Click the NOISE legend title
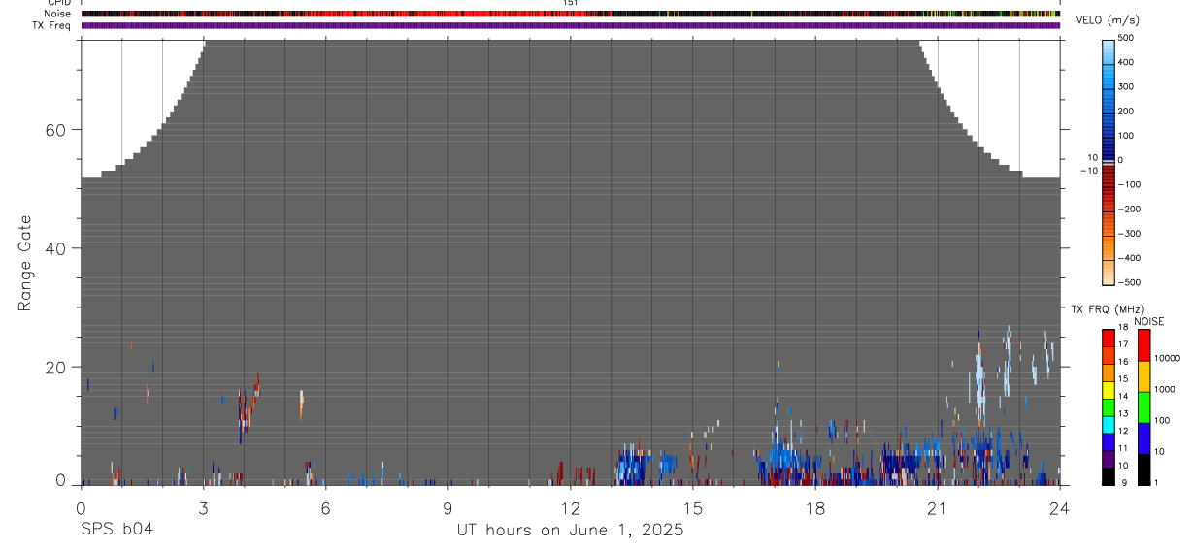1192x550 pixels. [1149, 322]
